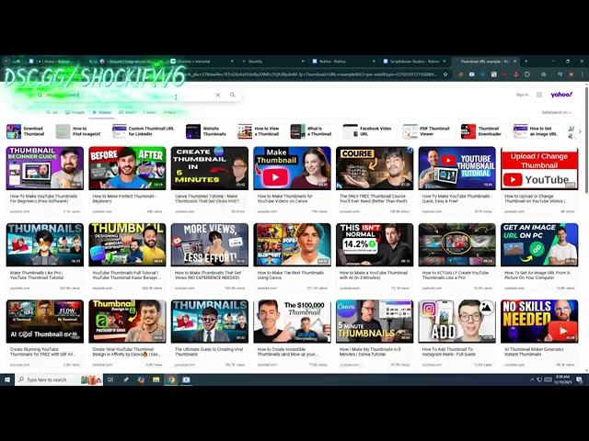589x441 pixels.
Task: Show more related searches with right arrow
Action: (x=580, y=131)
